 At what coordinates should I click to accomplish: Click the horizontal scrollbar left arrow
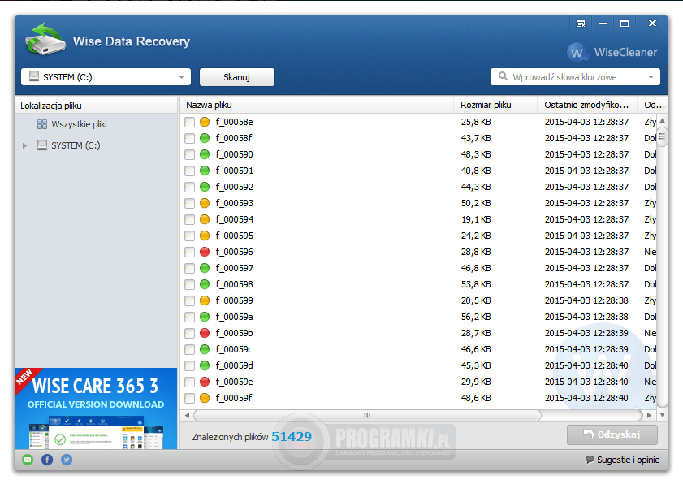point(187,415)
